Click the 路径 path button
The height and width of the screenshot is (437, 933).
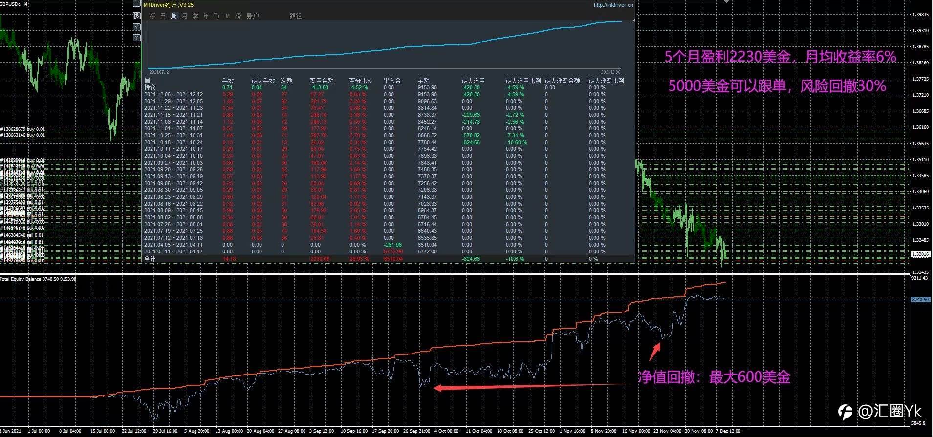coord(296,16)
